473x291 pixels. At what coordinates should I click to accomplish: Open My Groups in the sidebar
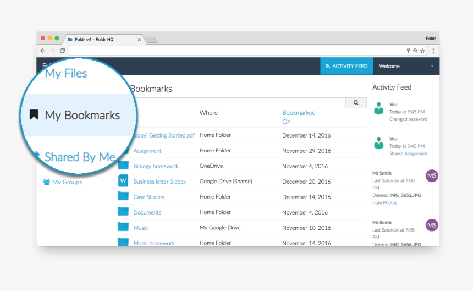pyautogui.click(x=67, y=182)
